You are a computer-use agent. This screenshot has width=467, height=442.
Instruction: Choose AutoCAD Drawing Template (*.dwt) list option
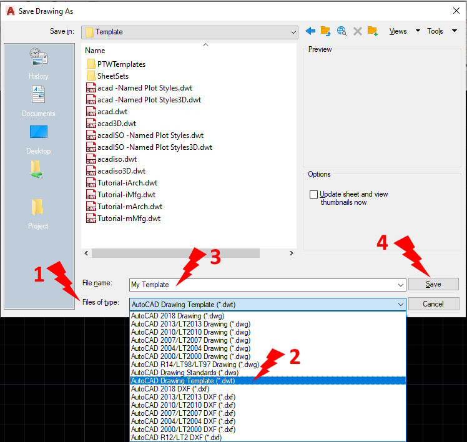[268, 381]
